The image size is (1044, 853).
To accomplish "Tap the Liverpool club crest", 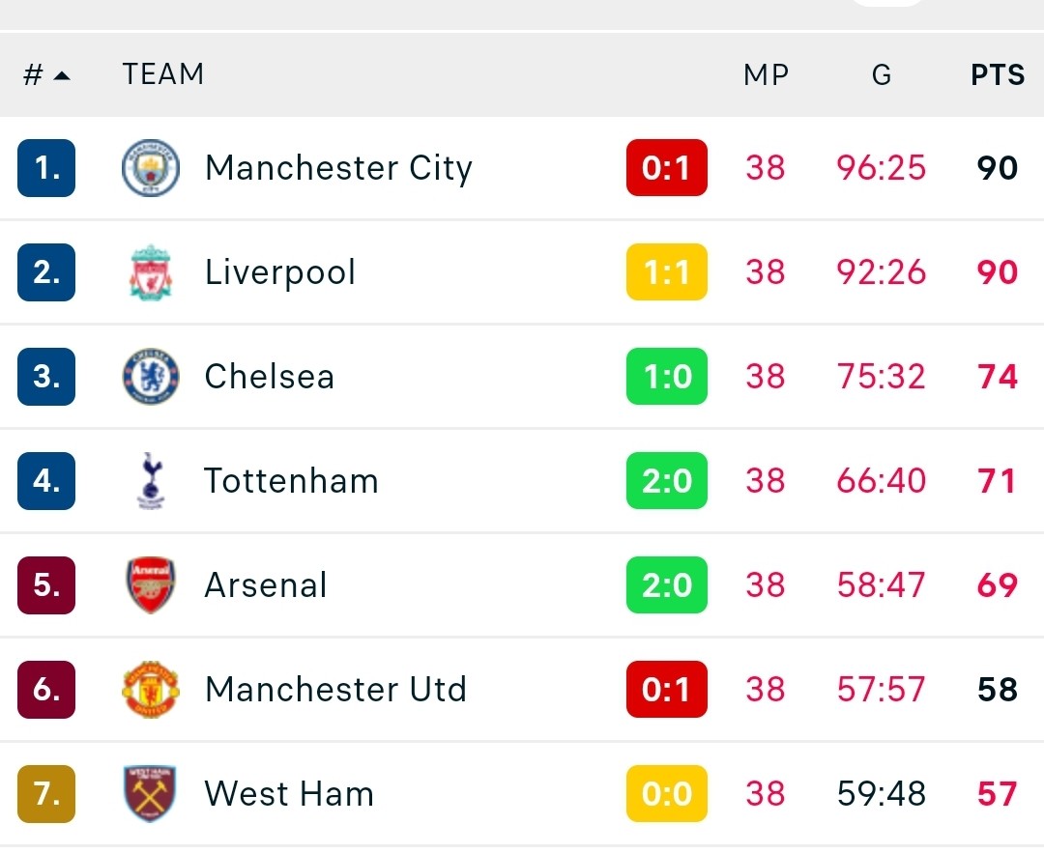I will pos(151,272).
